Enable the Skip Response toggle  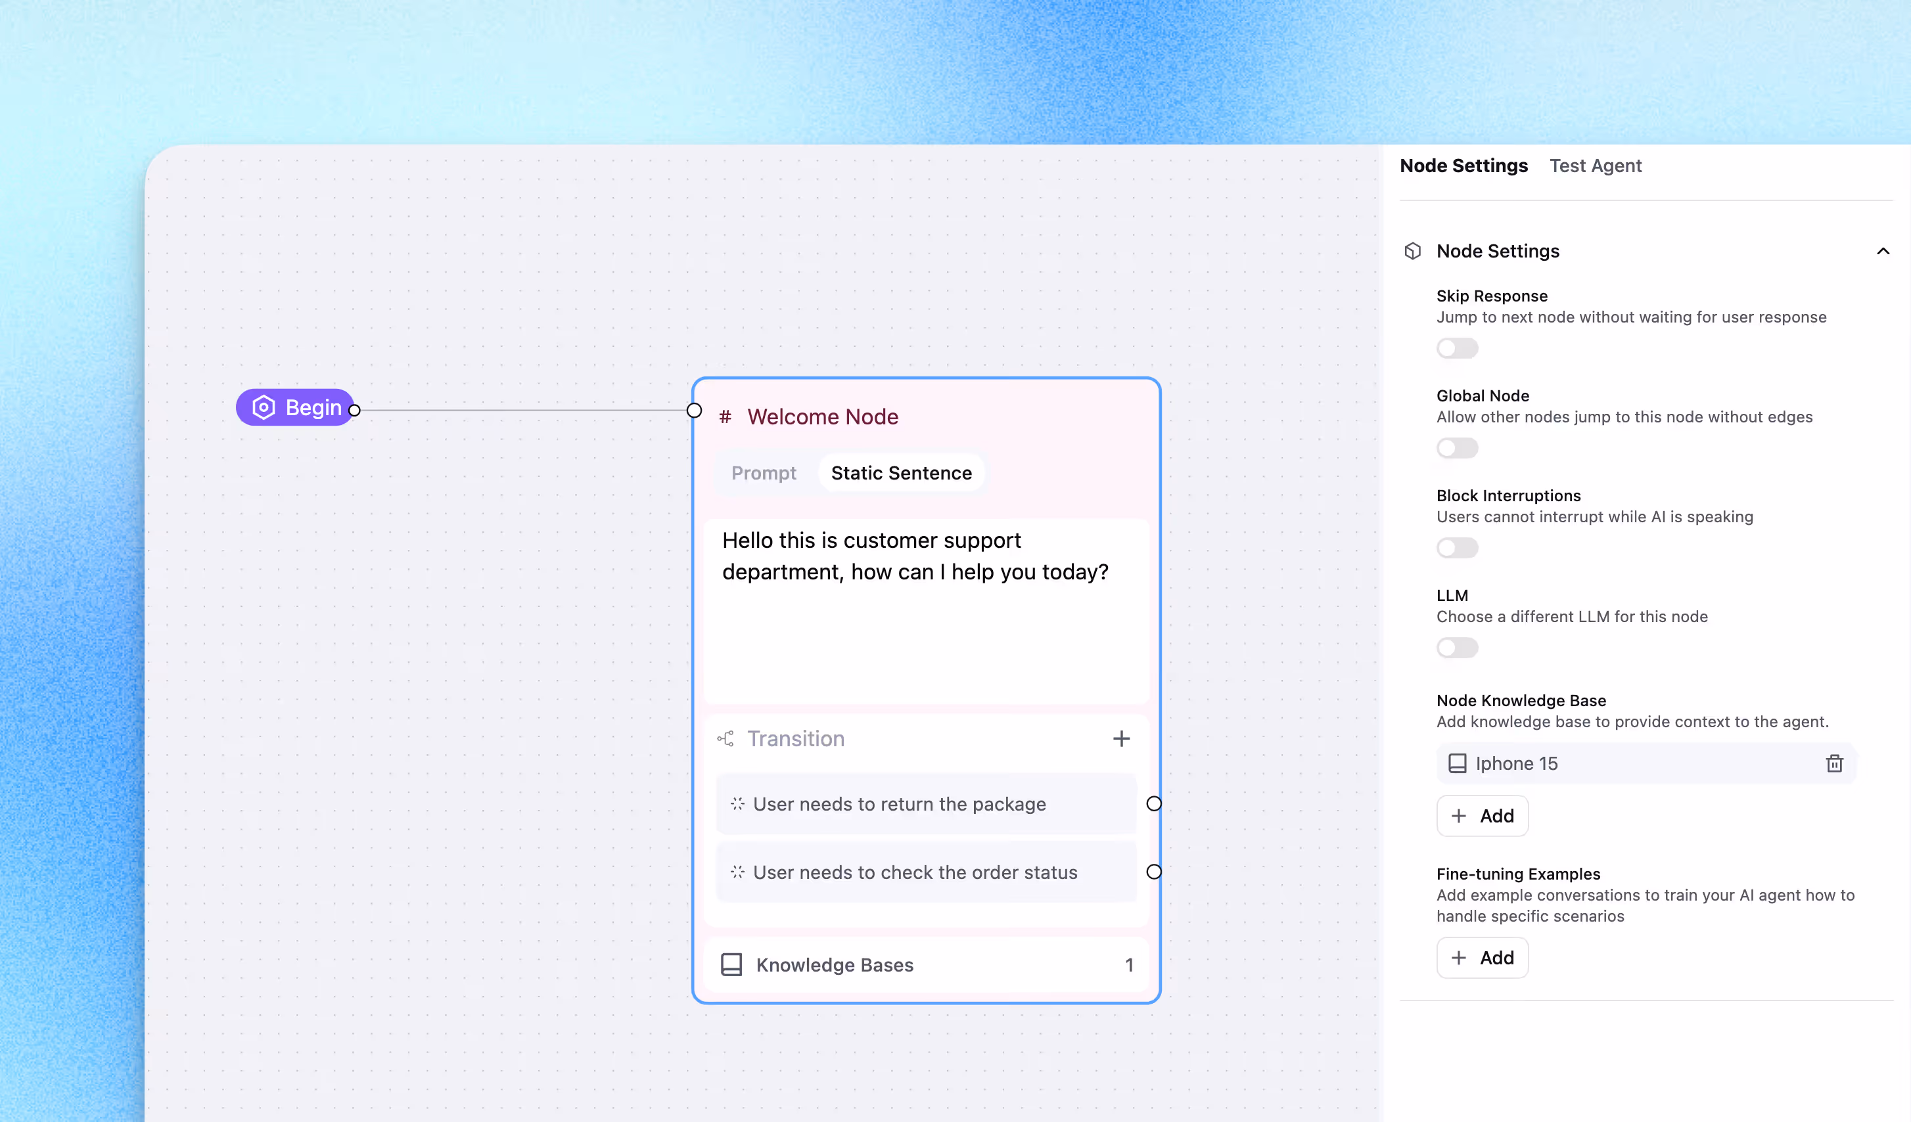pos(1456,348)
